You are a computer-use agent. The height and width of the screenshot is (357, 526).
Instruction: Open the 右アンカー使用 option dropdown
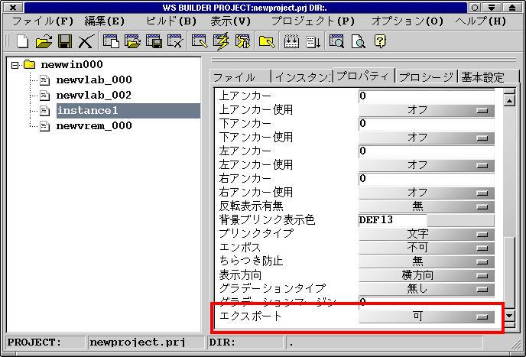pos(427,193)
